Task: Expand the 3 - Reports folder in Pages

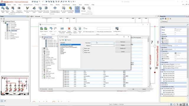Action: click(5, 35)
